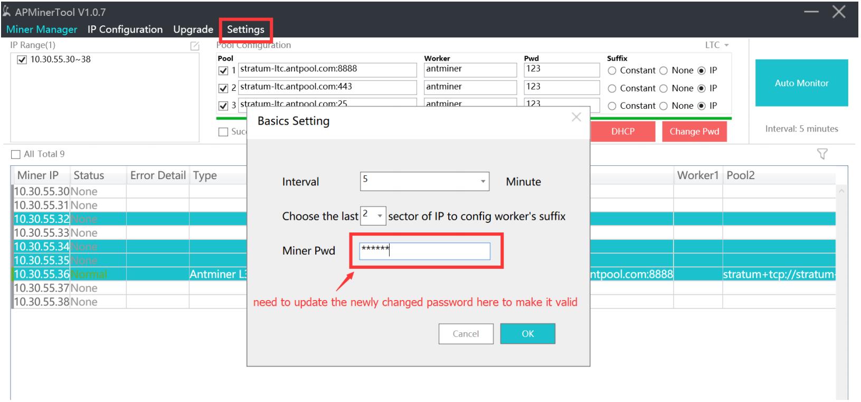Click the Worker1 column header

tap(697, 175)
